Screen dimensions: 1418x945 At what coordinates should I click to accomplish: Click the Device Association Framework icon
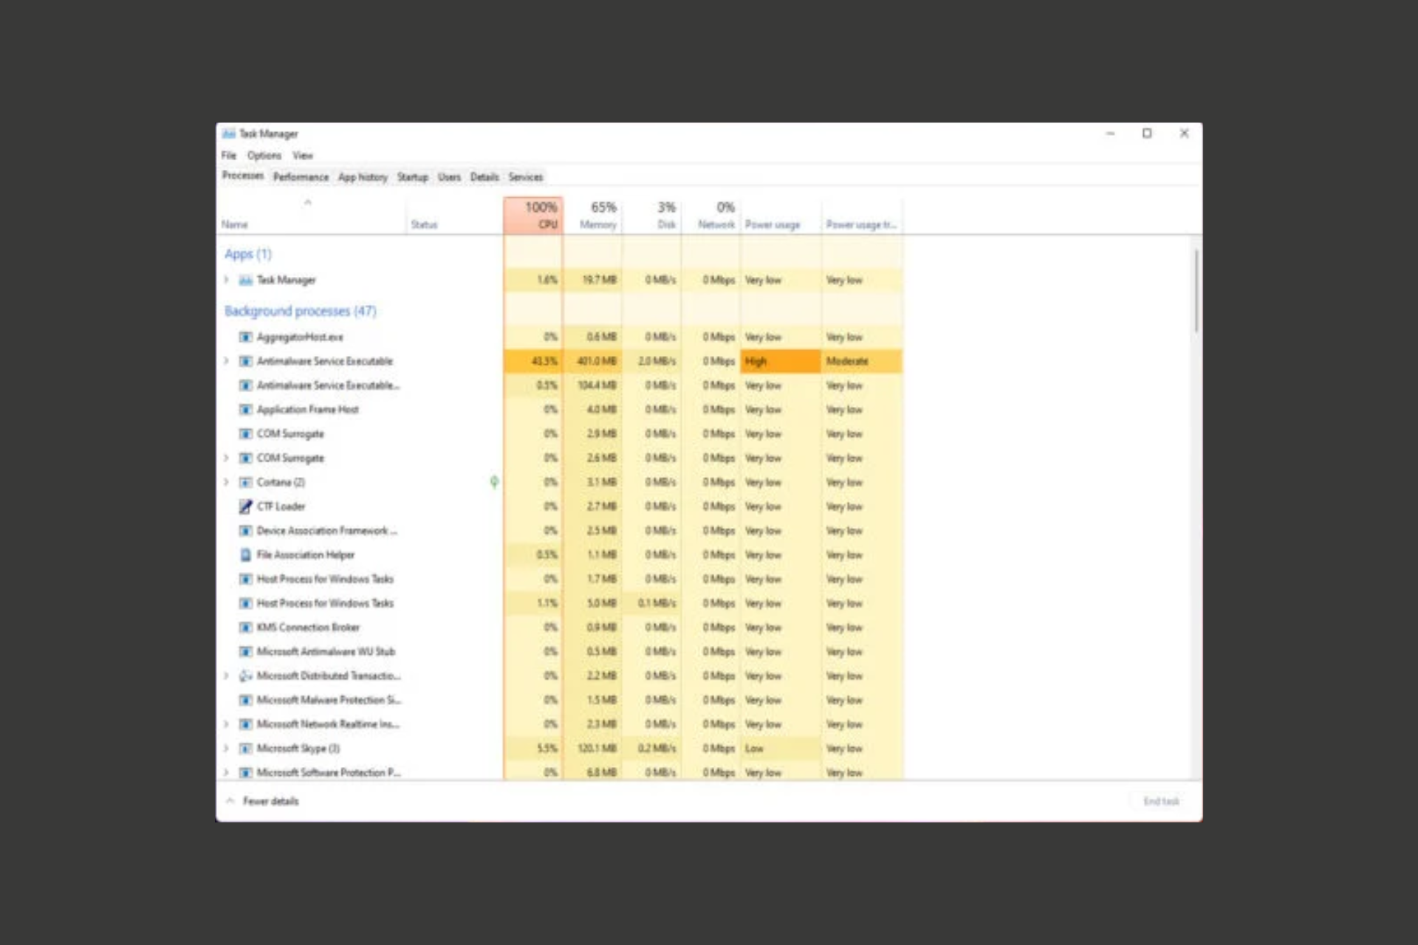(246, 531)
